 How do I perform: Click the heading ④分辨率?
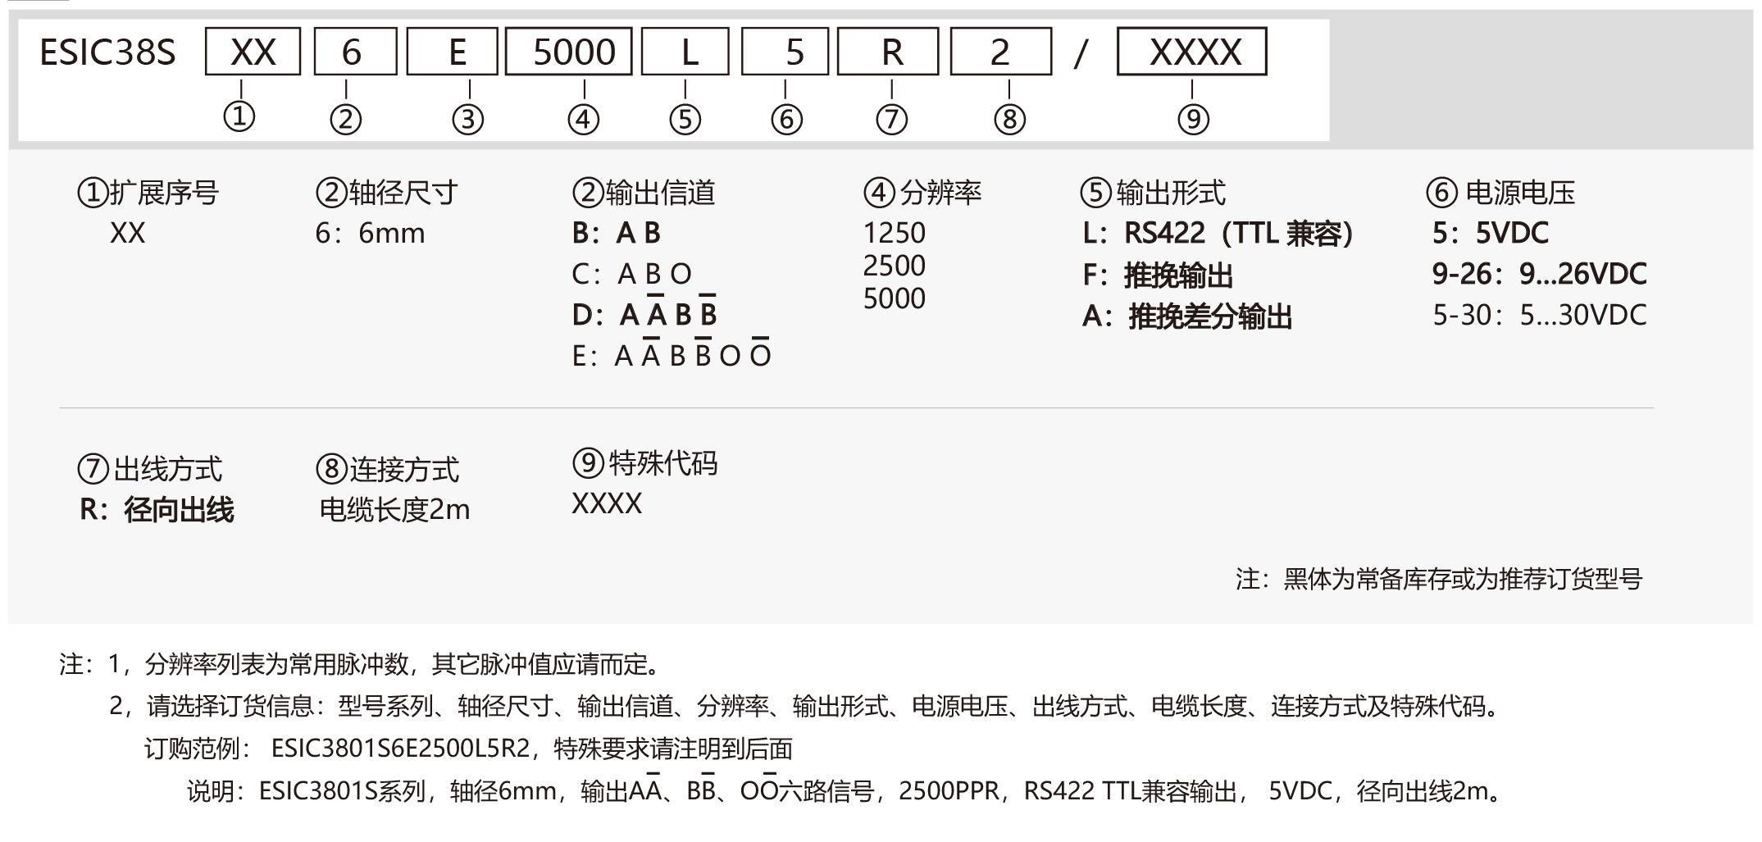[922, 193]
